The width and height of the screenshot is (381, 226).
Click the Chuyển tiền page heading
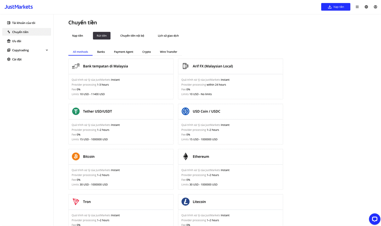[82, 23]
